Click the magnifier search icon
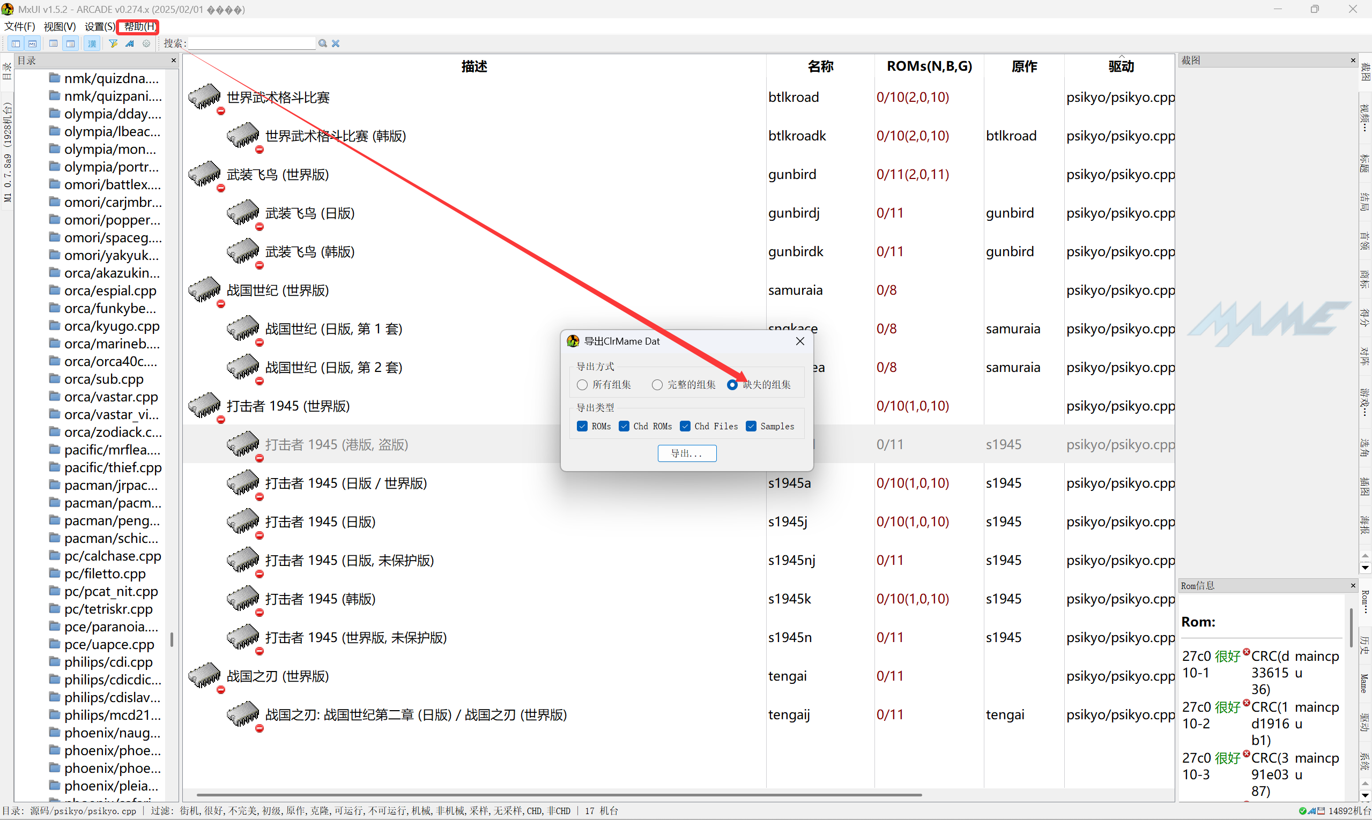 point(323,43)
